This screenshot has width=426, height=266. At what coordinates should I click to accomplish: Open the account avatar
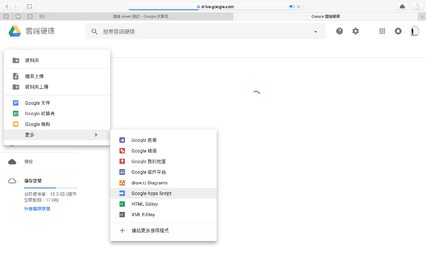click(414, 31)
